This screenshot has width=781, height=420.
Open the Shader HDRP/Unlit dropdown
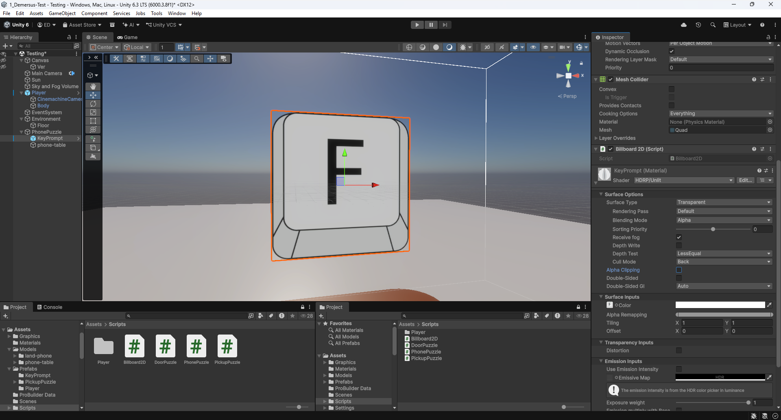tap(684, 180)
